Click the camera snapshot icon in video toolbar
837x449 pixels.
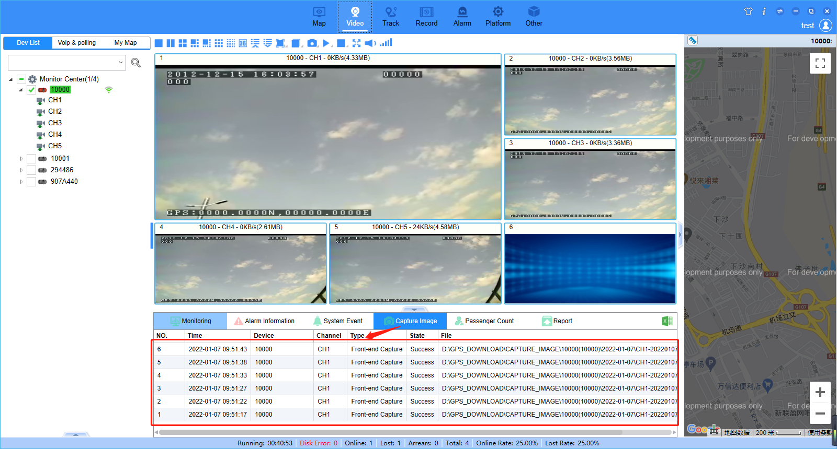coord(312,43)
